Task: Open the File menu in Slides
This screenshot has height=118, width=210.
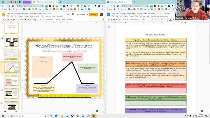Action: click(x=8, y=16)
